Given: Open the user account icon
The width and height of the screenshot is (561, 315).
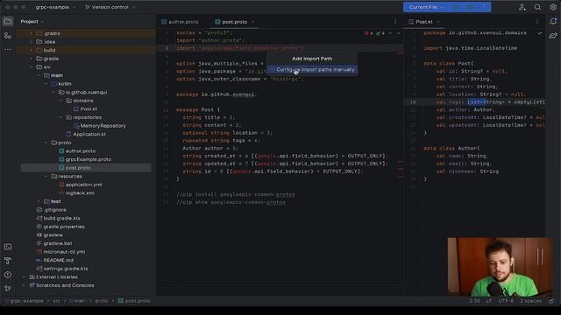Looking at the screenshot, I should (x=522, y=7).
